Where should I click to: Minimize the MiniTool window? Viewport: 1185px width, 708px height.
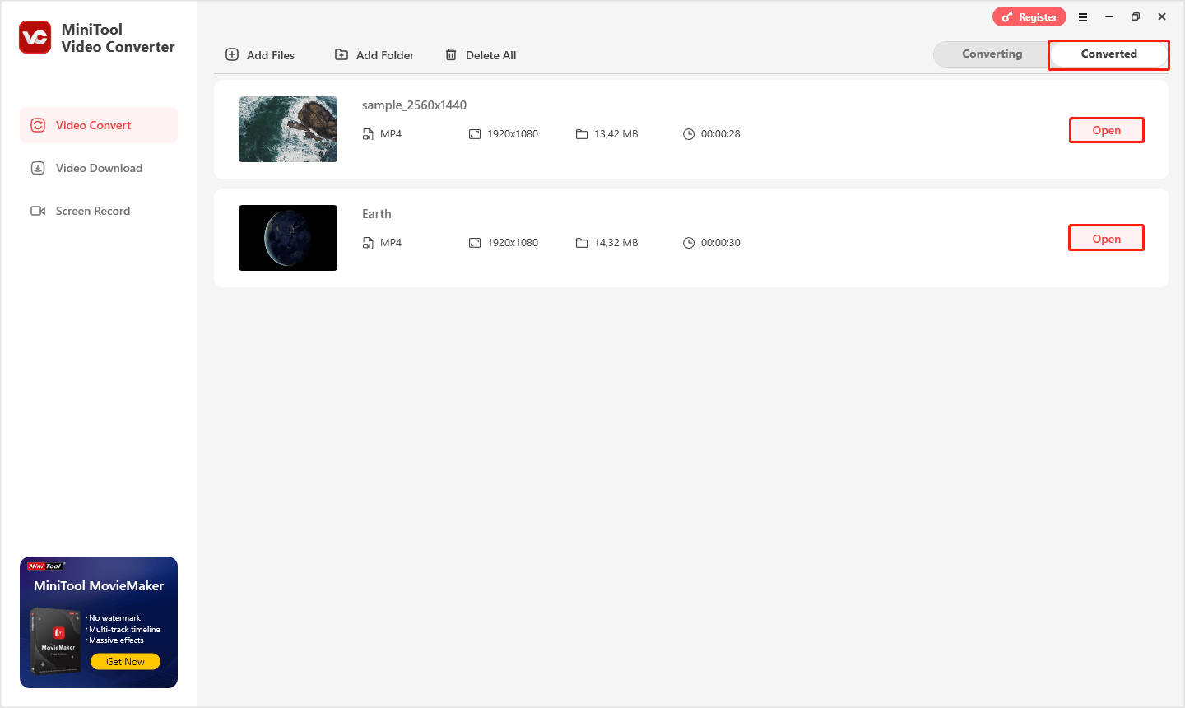coord(1109,16)
